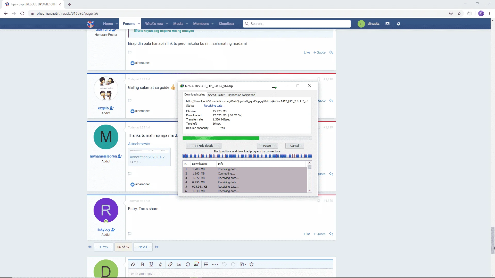Image resolution: width=495 pixels, height=278 pixels.
Task: Bookmark post #1,118
Action: [319, 79]
